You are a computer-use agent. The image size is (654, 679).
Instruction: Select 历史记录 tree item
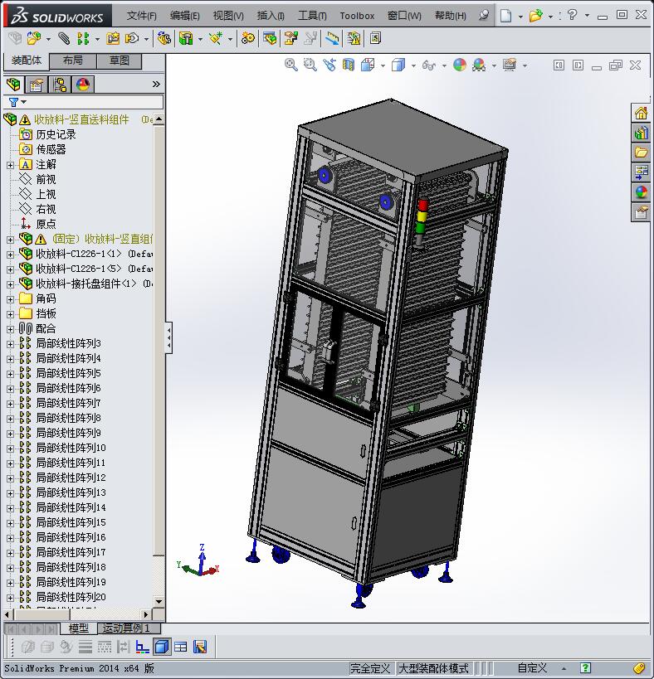point(56,134)
